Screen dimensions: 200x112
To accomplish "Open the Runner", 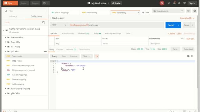I will pos(35,3).
